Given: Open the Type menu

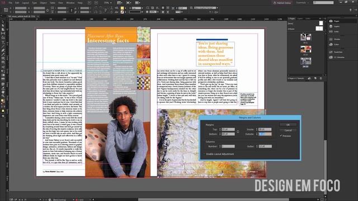Looking at the screenshot, I should click(35, 3).
